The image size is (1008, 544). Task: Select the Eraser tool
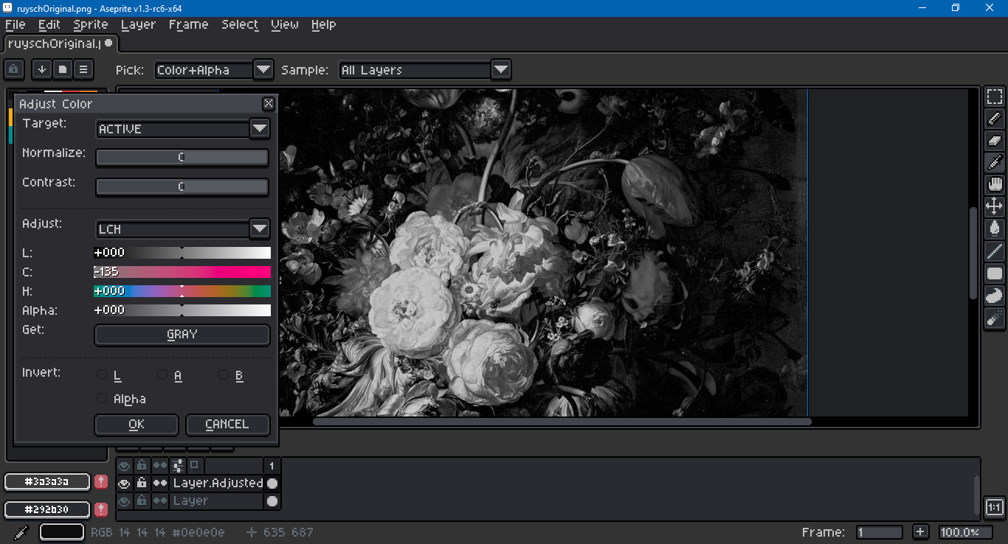point(995,140)
